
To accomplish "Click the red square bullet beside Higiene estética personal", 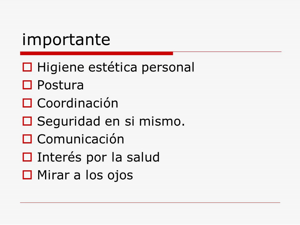I will pos(27,67).
